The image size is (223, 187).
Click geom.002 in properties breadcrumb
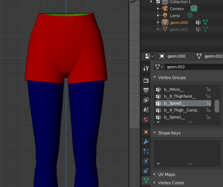pyautogui.click(x=213, y=56)
